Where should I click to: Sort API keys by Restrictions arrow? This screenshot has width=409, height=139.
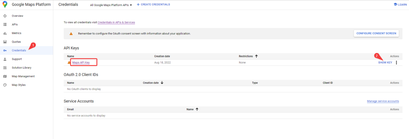[x=256, y=56]
